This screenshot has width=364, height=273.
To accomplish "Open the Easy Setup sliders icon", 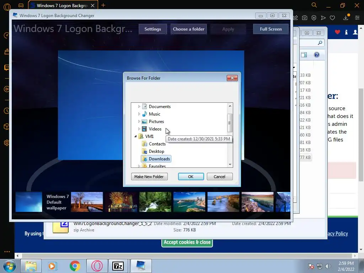I will click(x=357, y=18).
